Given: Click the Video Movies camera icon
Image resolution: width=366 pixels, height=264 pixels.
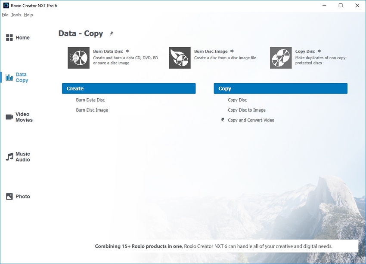Looking at the screenshot, I should [9, 117].
